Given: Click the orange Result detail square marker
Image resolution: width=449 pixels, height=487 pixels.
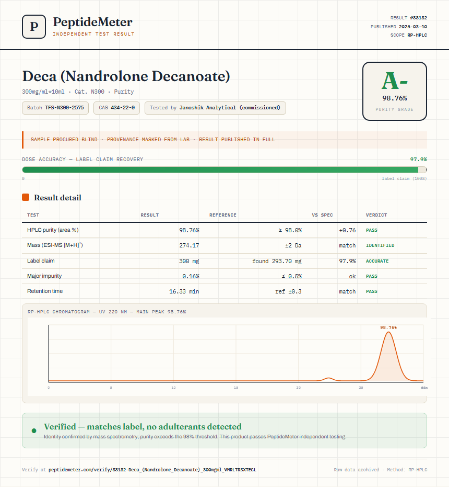Looking at the screenshot, I should point(26,197).
